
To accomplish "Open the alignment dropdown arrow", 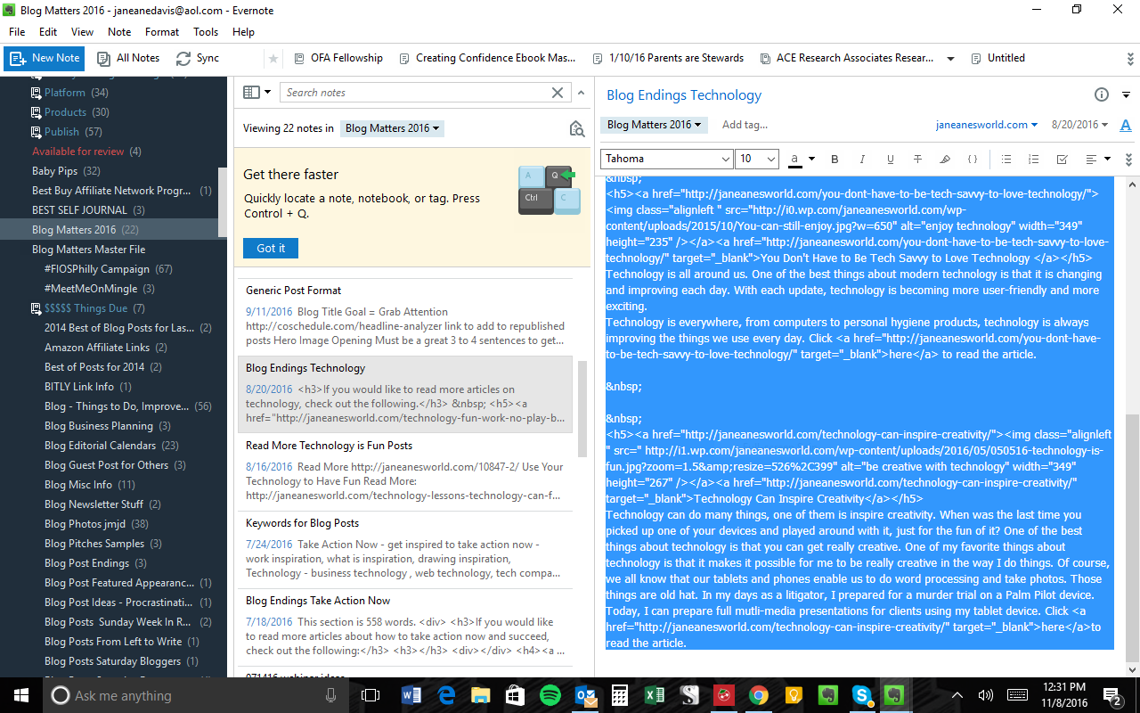I will click(x=1107, y=160).
